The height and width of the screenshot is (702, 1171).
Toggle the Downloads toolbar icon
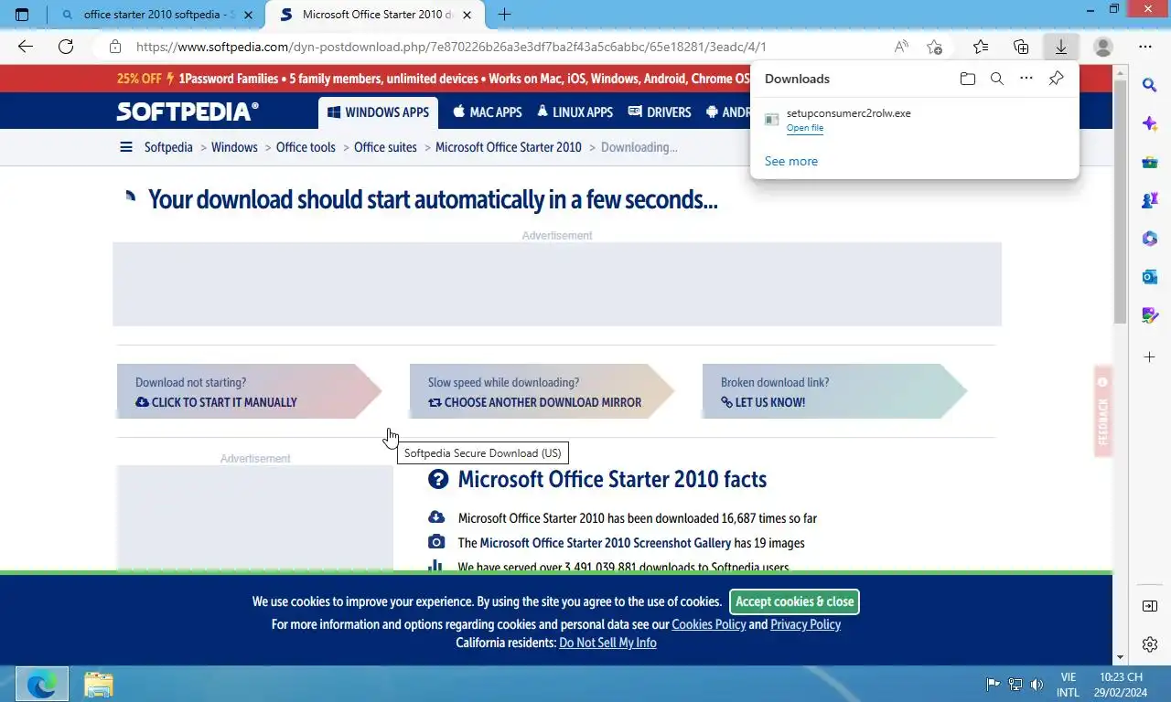point(1061,47)
